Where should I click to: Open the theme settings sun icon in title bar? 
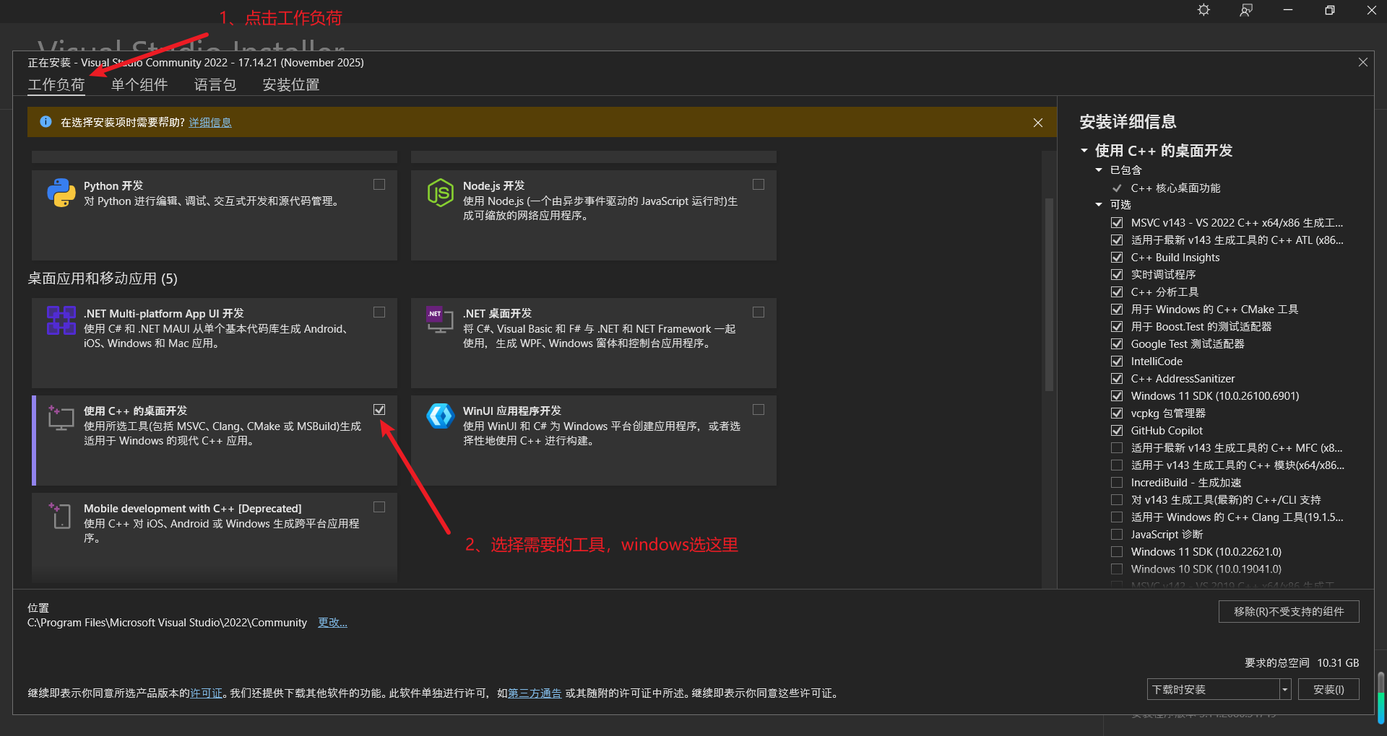(1204, 10)
